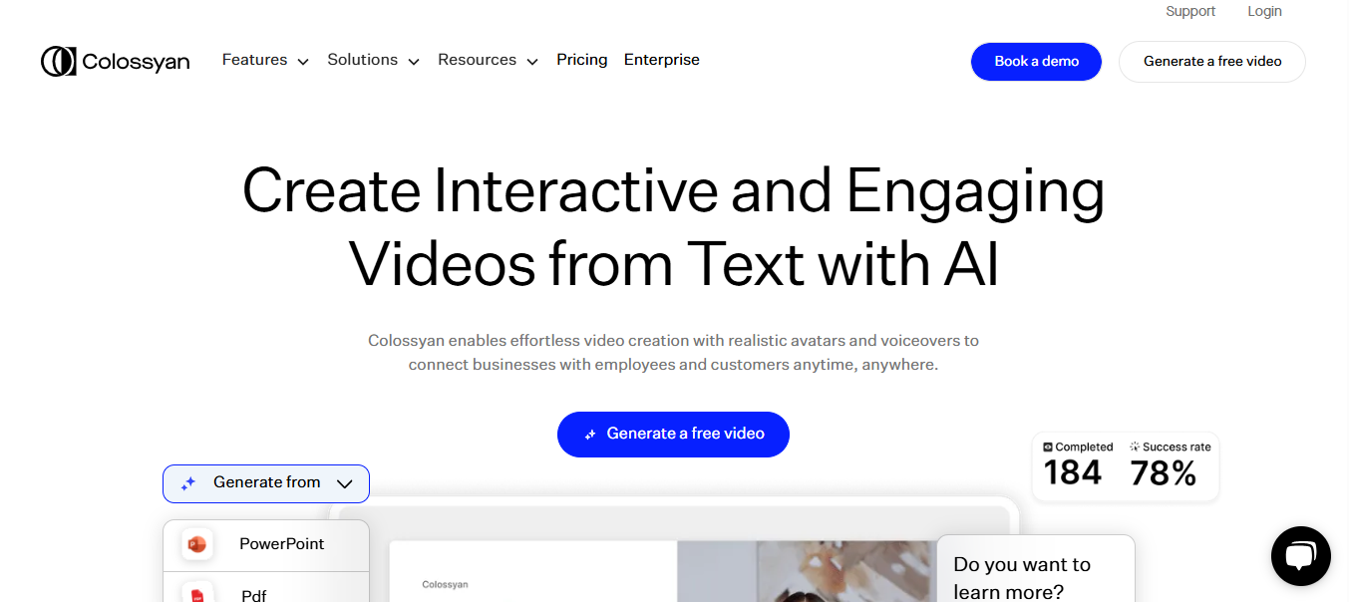Click the Colossyan logo

pos(115,61)
